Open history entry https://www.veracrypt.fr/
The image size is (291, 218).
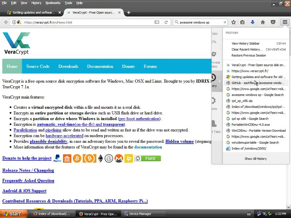click(x=256, y=71)
